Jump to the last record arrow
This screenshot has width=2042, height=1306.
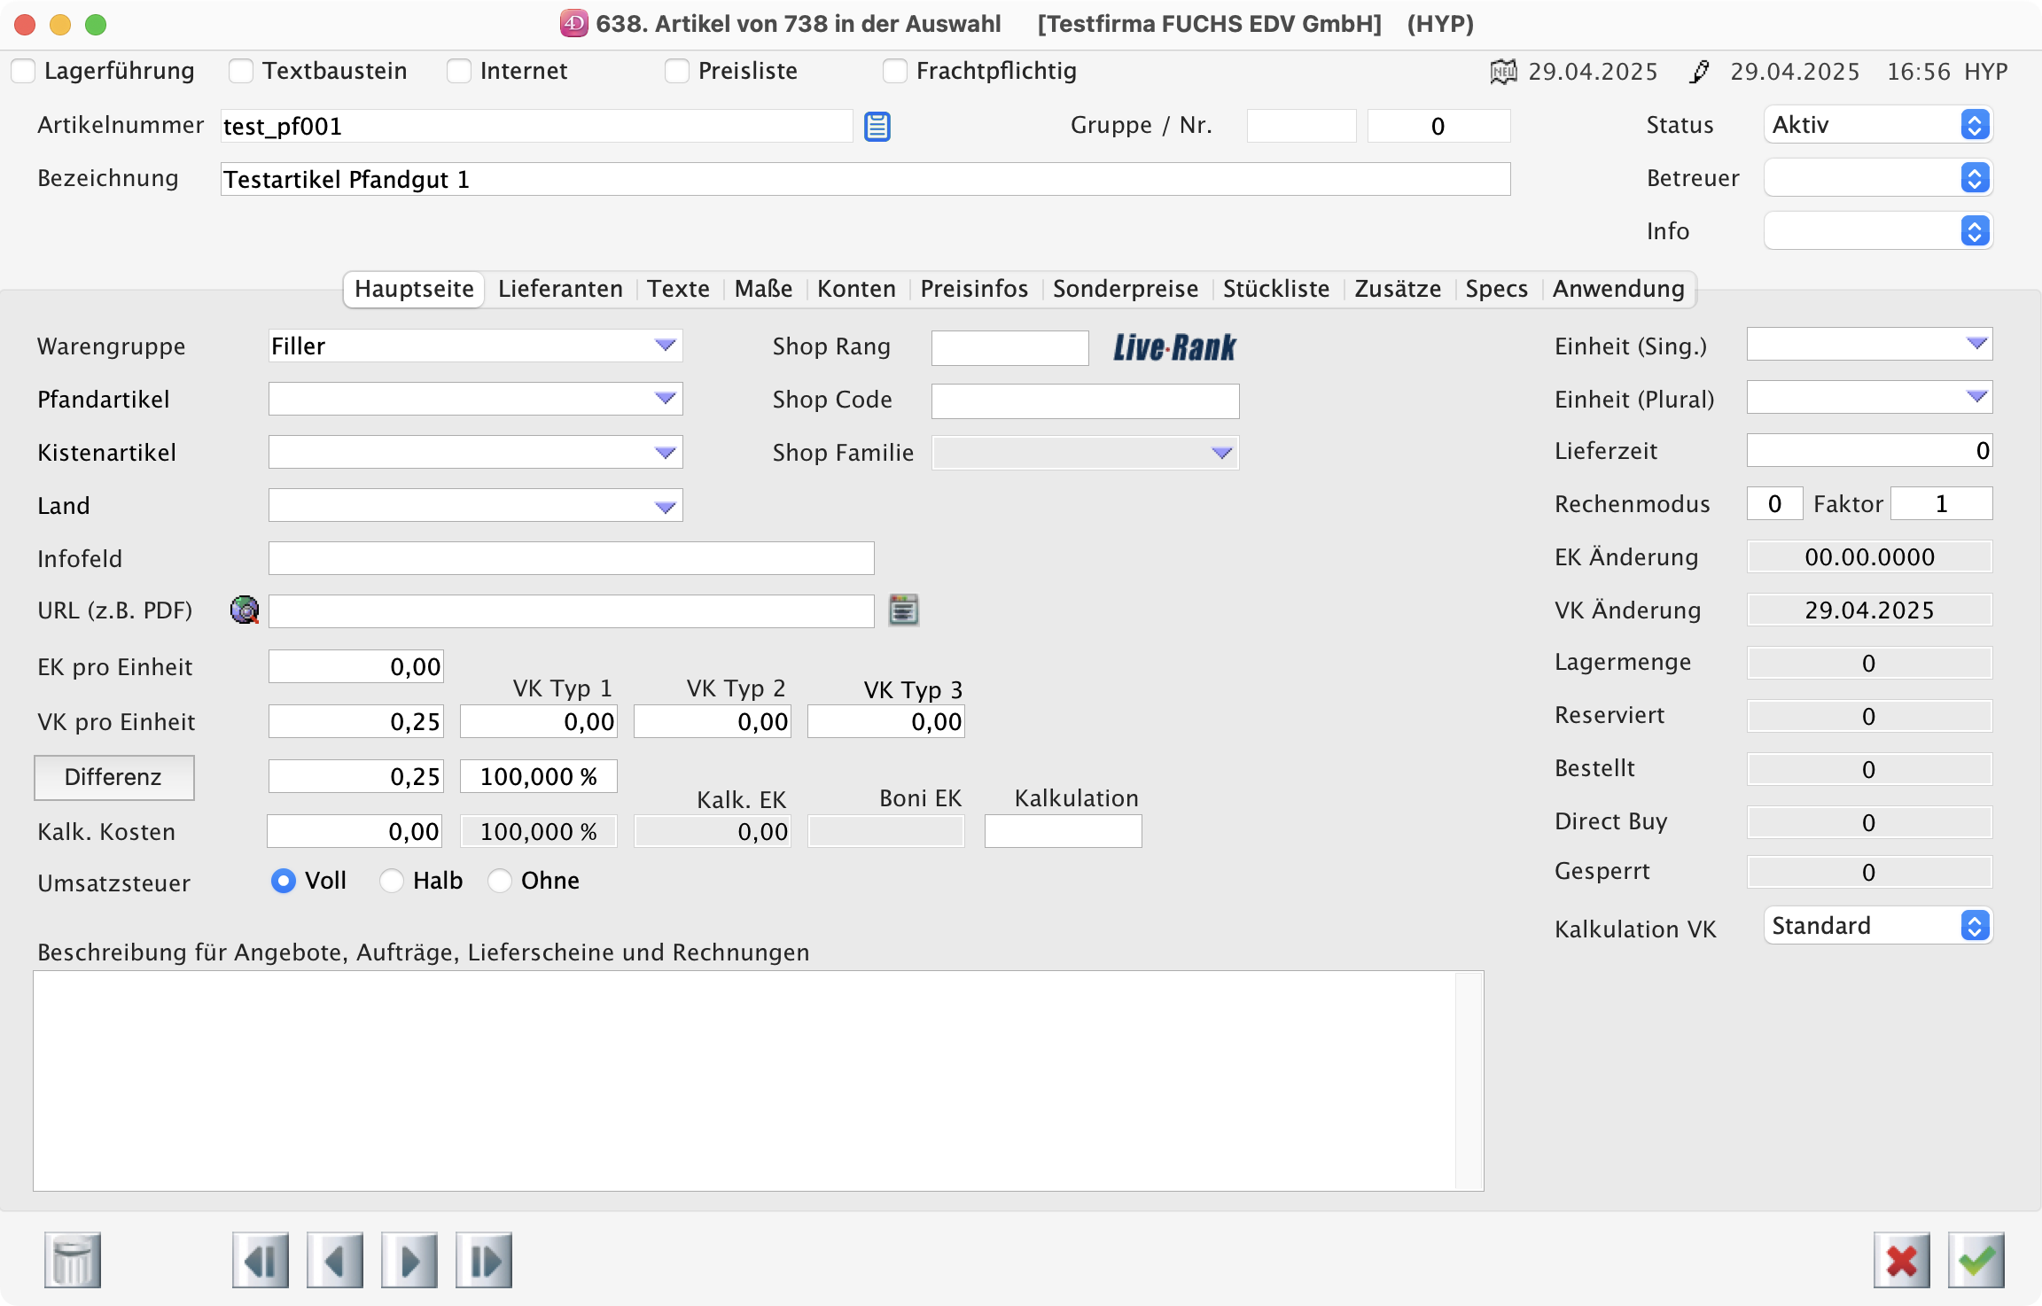coord(484,1260)
